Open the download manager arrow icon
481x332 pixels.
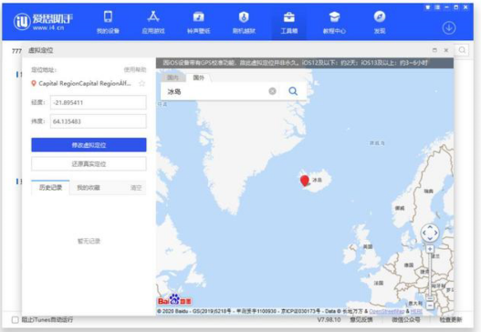point(449,28)
